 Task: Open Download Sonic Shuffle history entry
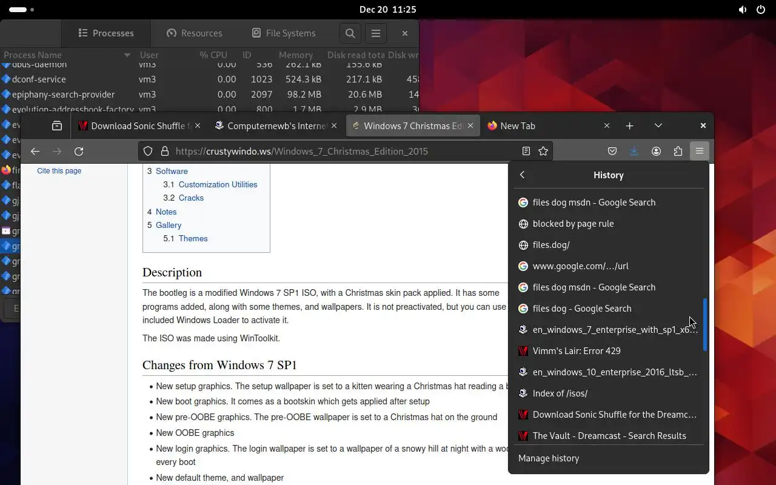pyautogui.click(x=609, y=415)
